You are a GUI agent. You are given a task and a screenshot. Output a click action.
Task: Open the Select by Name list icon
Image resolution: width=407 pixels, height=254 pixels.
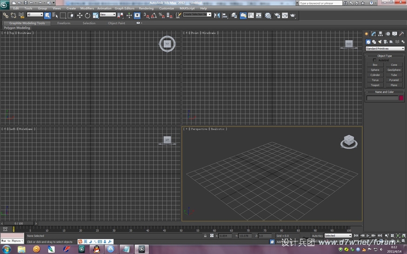click(x=55, y=15)
